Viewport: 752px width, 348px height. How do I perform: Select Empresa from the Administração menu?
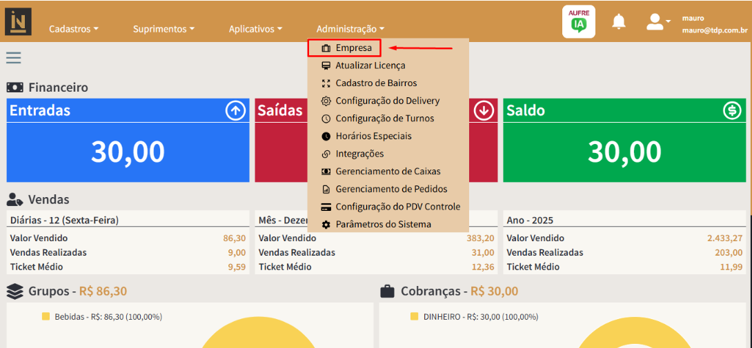point(353,48)
